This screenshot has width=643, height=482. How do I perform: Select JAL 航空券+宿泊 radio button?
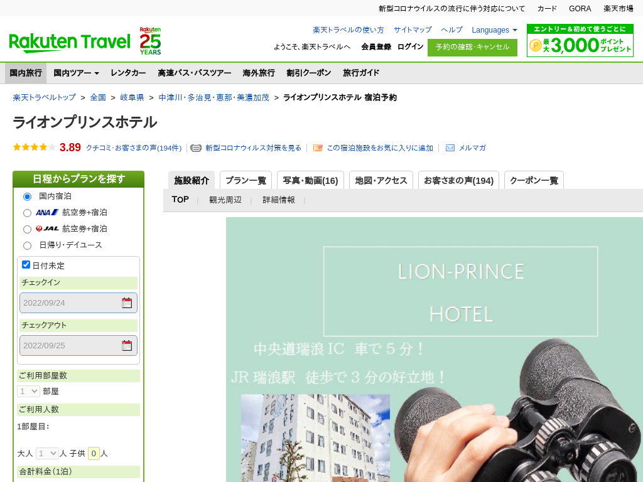(27, 229)
